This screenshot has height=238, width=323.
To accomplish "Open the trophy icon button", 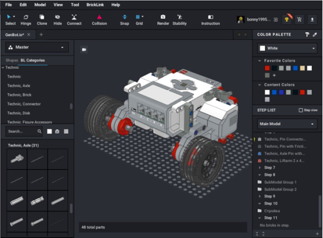I will (x=287, y=19).
